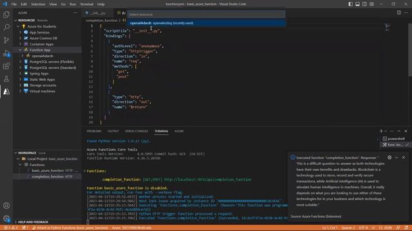
Task: Close the terminal panel
Action: (406, 131)
